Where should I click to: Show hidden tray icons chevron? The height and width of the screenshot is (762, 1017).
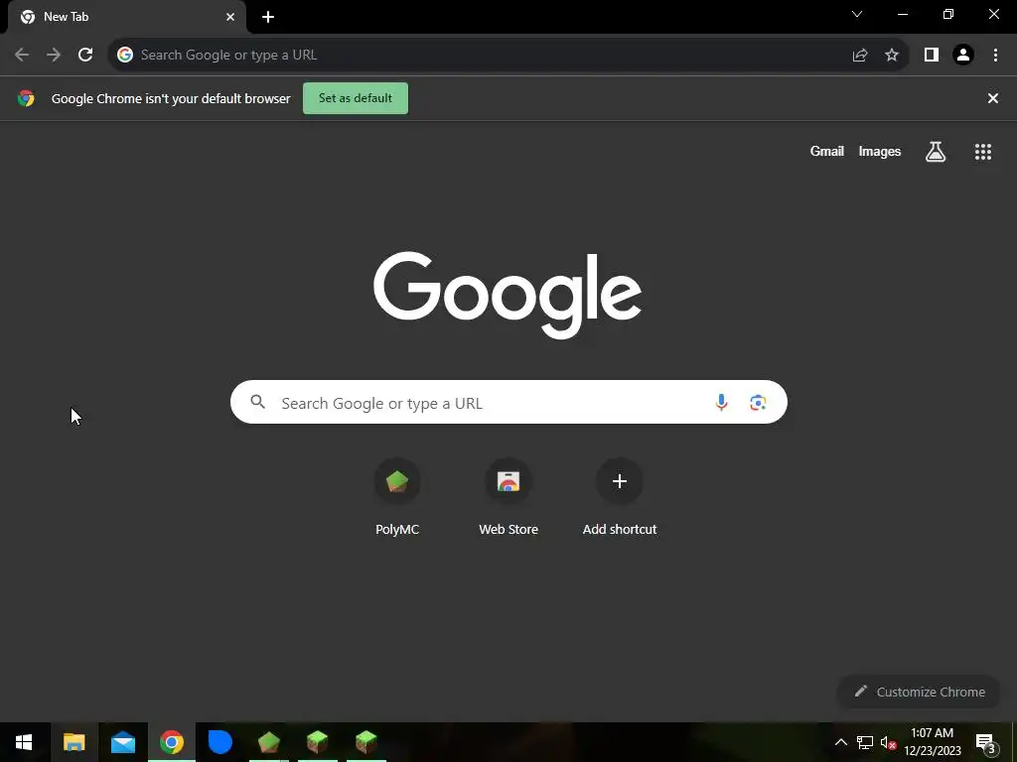point(840,742)
